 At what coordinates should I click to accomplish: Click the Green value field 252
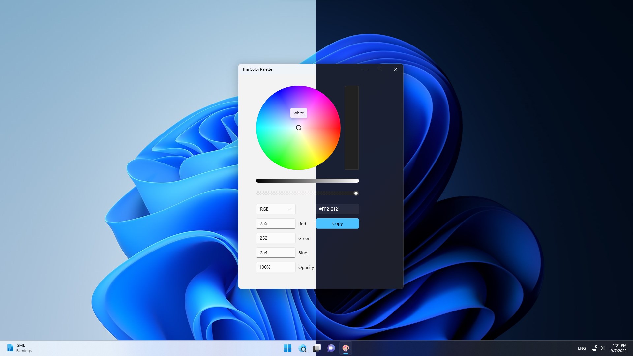click(276, 238)
